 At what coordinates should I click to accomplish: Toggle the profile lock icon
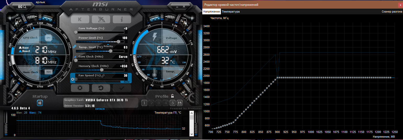click(172, 96)
